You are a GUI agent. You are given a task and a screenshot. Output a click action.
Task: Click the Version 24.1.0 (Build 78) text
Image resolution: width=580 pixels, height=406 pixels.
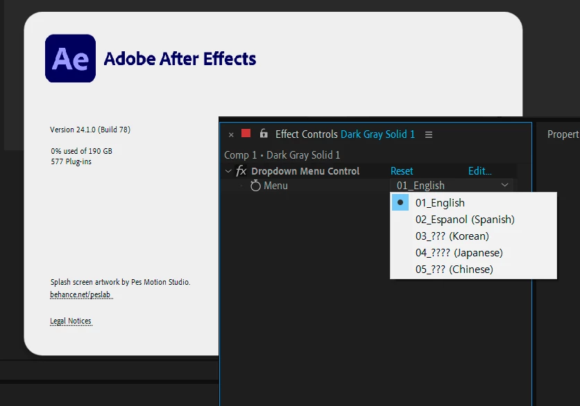[90, 130]
